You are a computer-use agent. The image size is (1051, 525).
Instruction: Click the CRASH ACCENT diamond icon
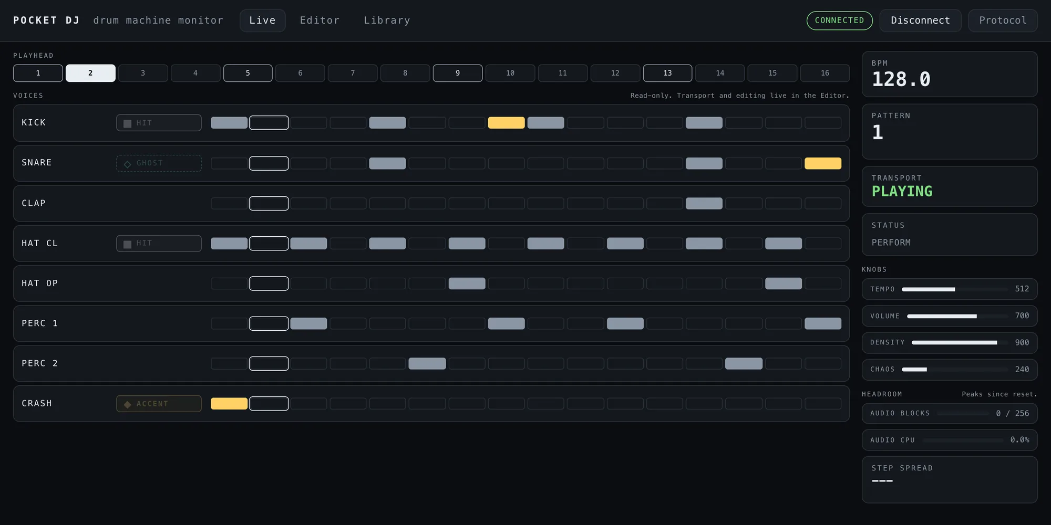127,404
